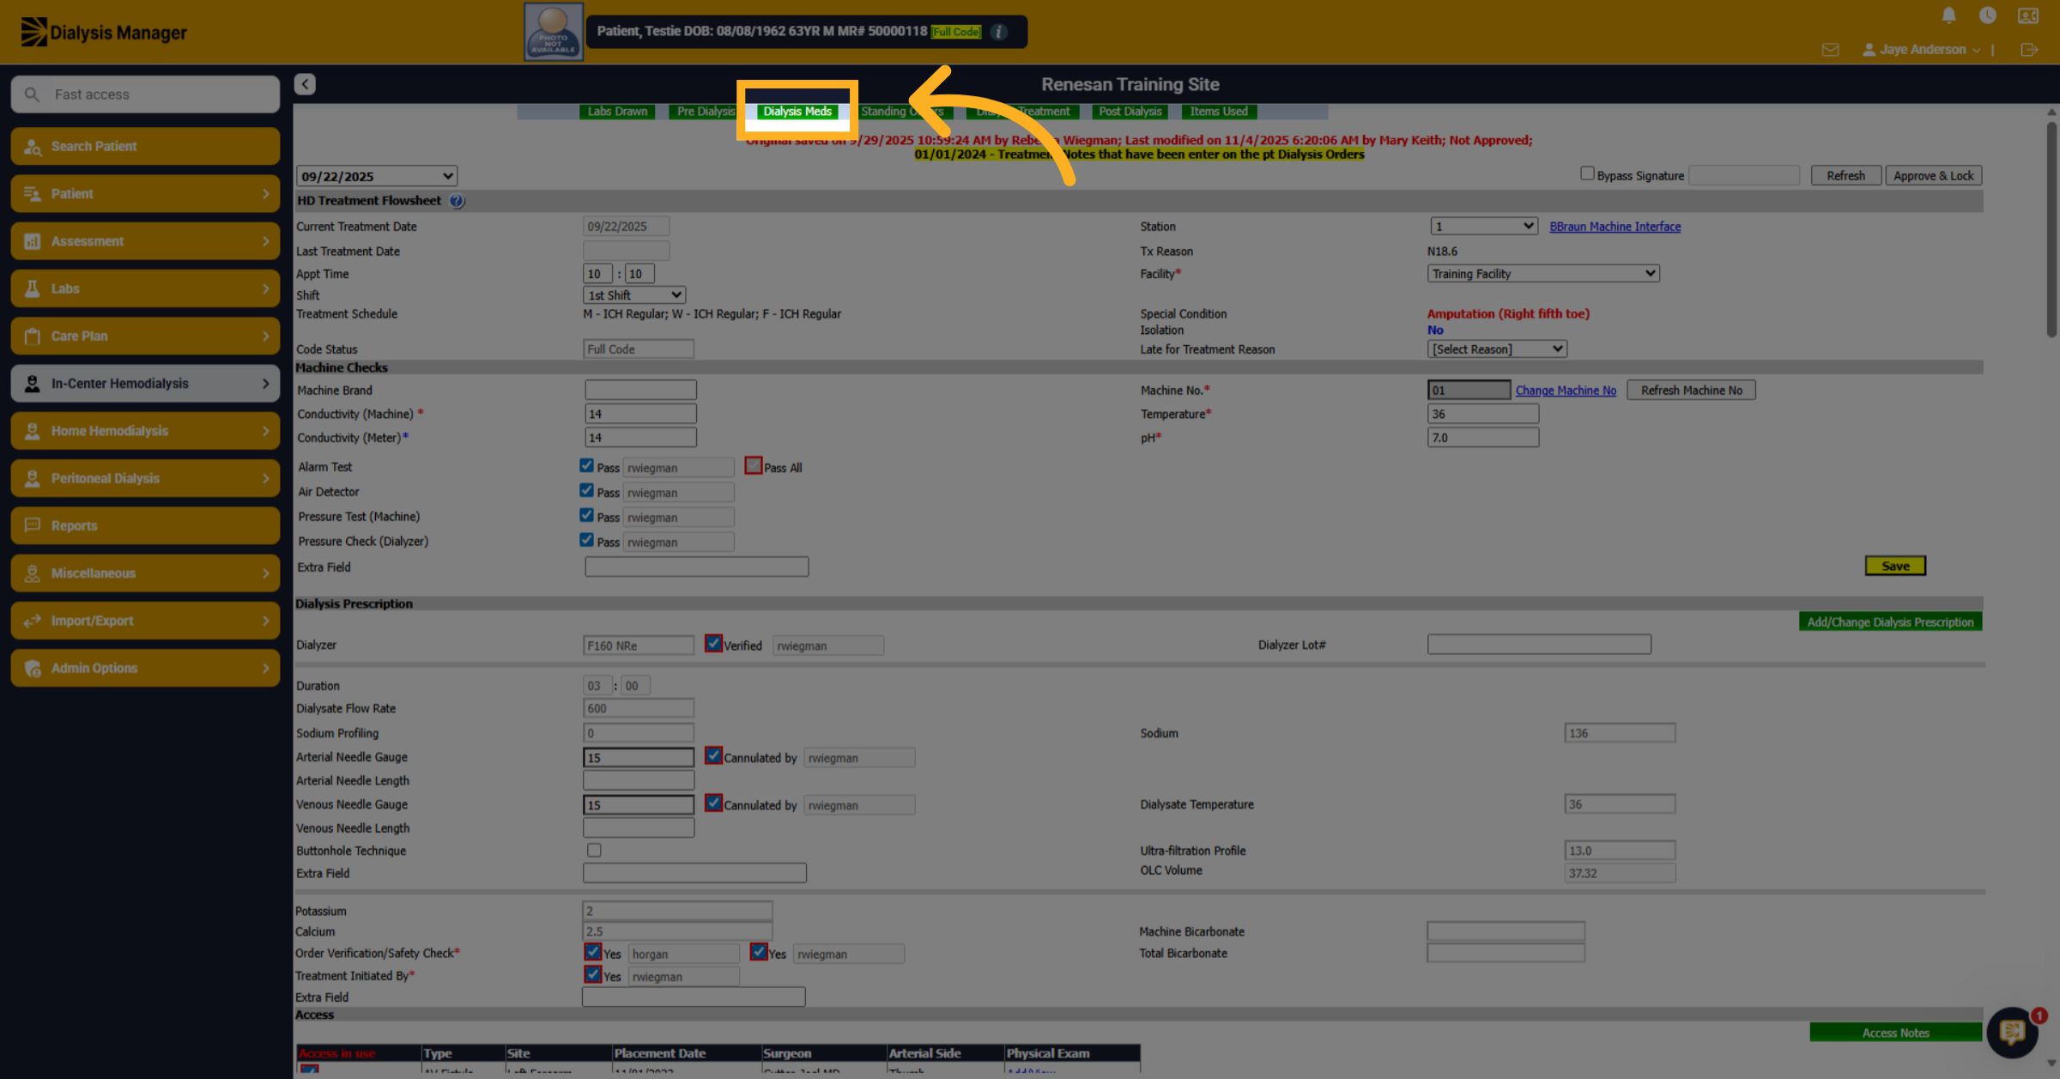This screenshot has width=2060, height=1079.
Task: Click the patient info icon
Action: click(x=999, y=32)
